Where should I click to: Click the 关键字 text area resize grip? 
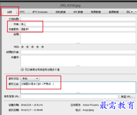[78, 66]
